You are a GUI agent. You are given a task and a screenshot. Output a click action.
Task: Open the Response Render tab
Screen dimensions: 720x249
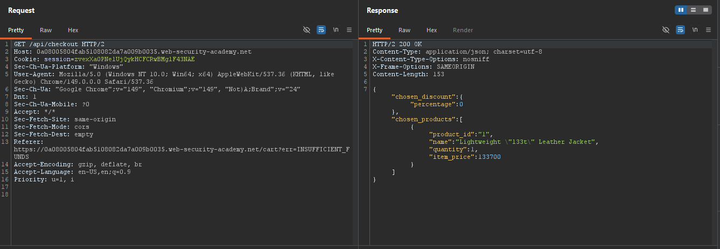point(463,31)
